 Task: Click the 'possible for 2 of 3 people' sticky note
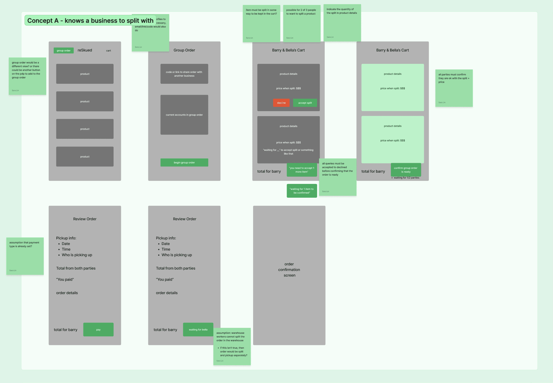point(302,24)
